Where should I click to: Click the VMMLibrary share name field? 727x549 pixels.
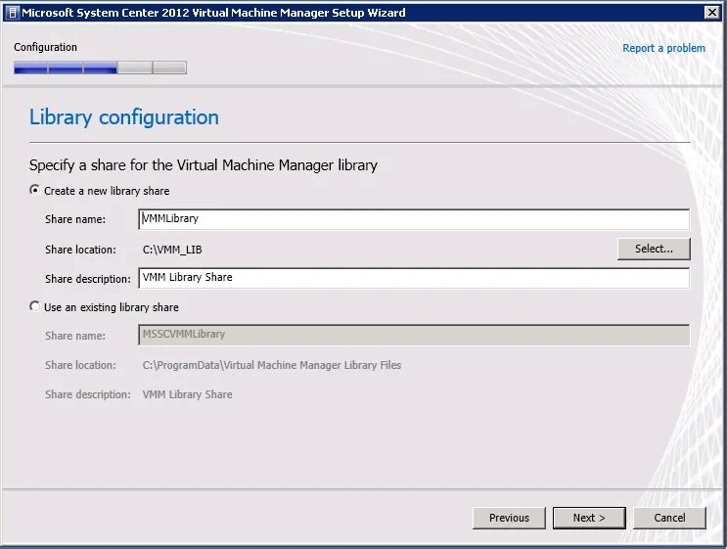(x=414, y=219)
